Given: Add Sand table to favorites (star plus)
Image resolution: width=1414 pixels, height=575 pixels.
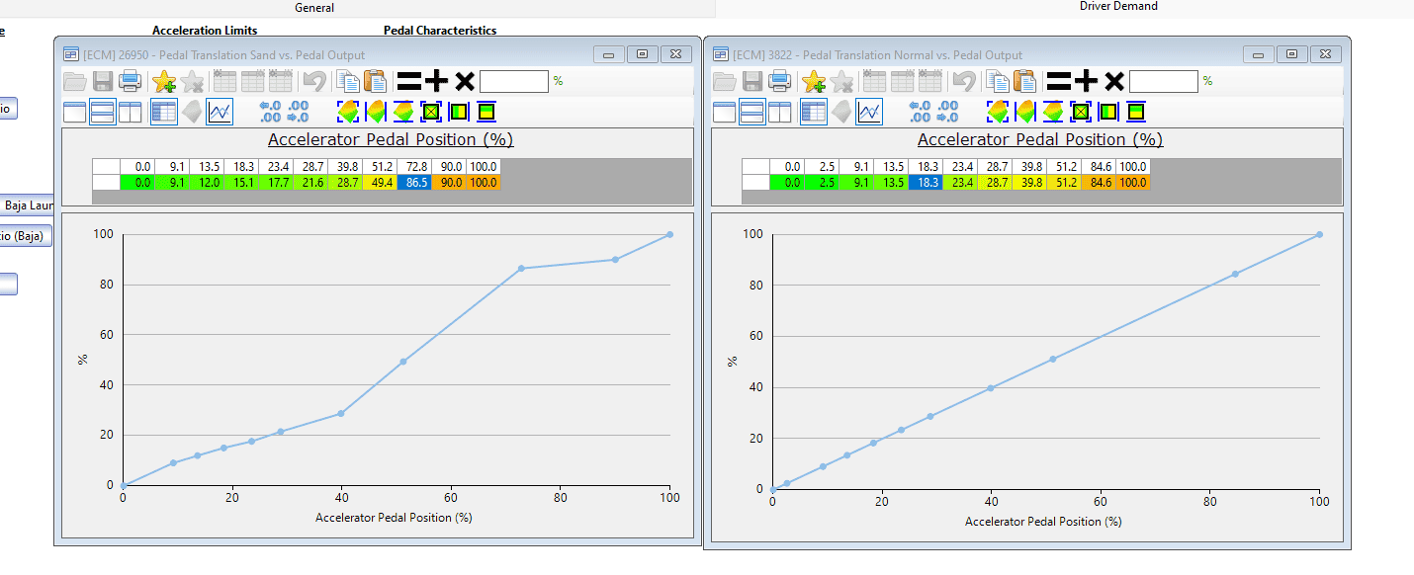Looking at the screenshot, I should click(x=164, y=81).
